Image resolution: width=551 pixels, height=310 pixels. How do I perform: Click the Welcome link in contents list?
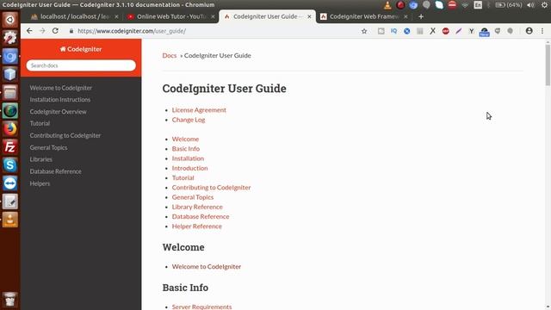click(185, 139)
